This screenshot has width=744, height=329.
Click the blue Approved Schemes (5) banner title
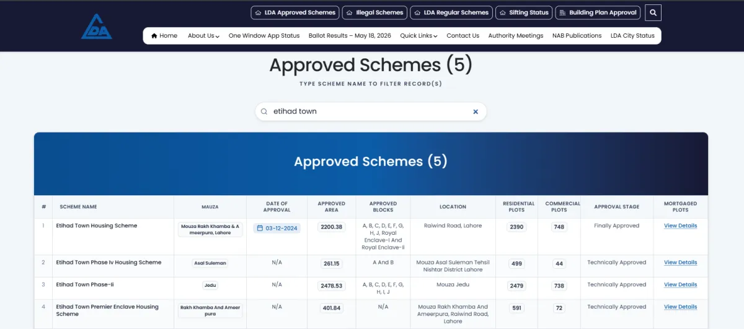click(371, 162)
